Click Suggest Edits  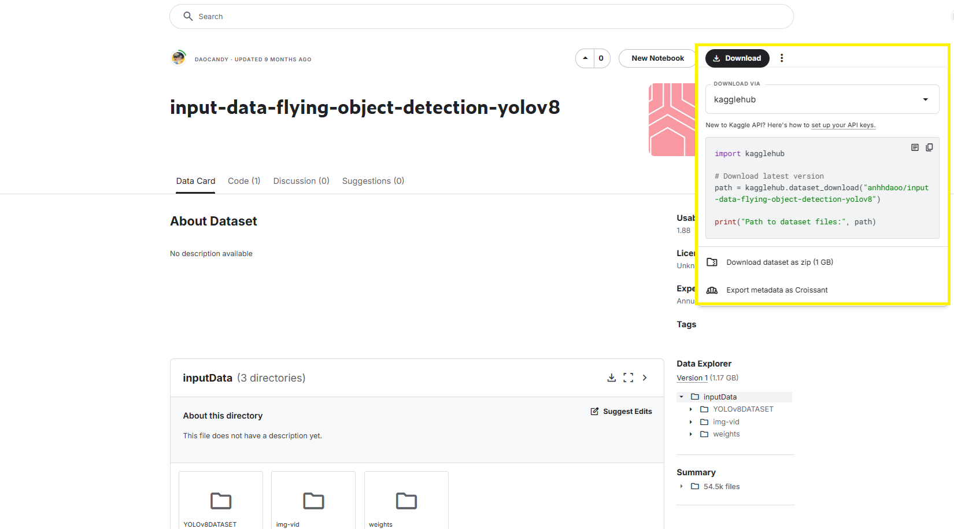pos(621,412)
